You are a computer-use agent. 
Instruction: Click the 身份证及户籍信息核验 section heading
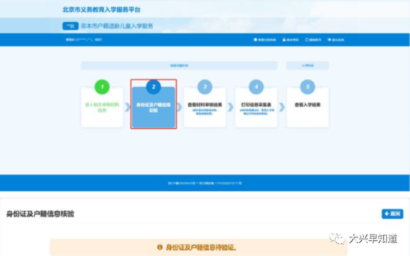pyautogui.click(x=40, y=214)
